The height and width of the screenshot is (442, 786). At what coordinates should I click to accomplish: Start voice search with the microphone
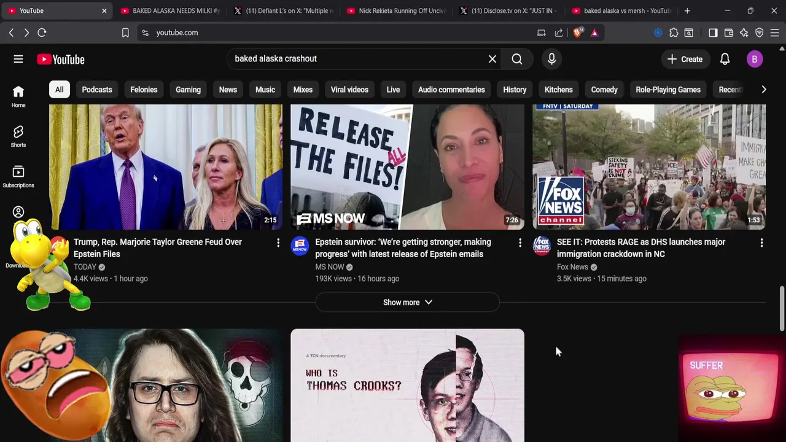tap(551, 59)
